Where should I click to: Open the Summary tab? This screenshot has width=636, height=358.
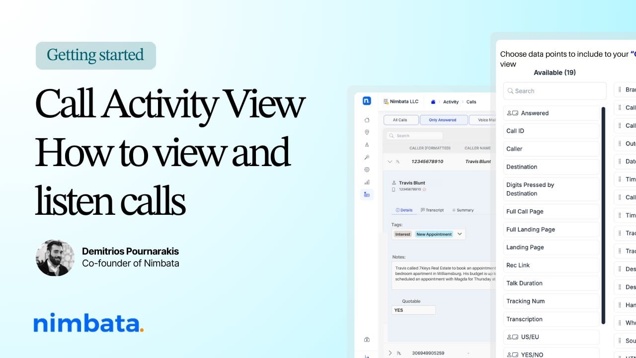pos(463,210)
